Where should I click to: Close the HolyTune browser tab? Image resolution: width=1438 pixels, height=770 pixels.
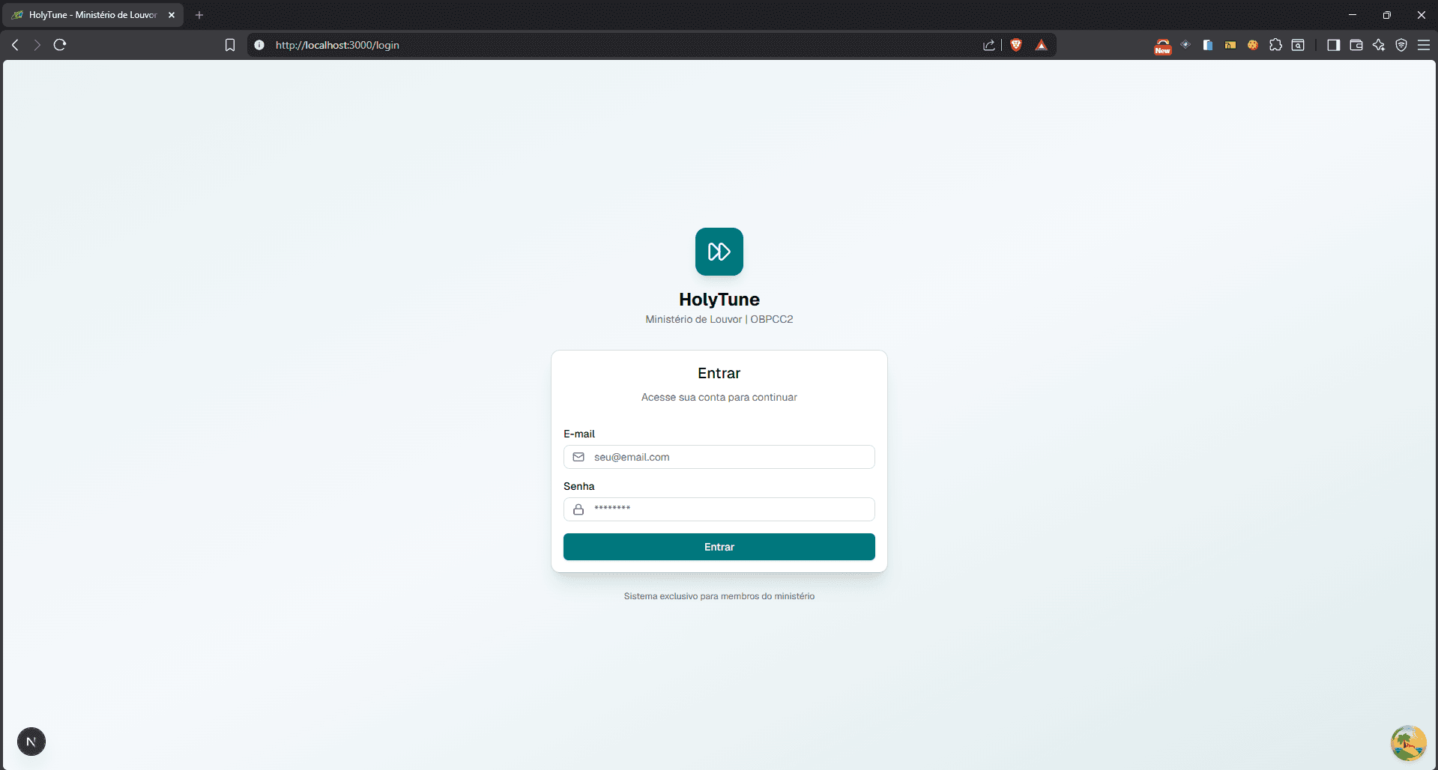[x=172, y=15]
